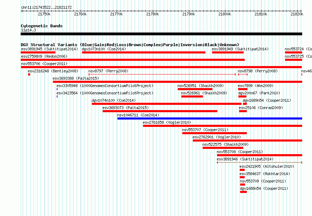The width and height of the screenshot is (312, 216).
Task: Click the thin nsv8797 loss interval line
Action: point(162,74)
